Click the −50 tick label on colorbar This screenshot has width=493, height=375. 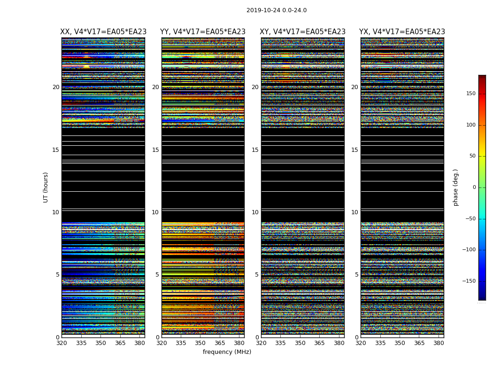point(470,218)
